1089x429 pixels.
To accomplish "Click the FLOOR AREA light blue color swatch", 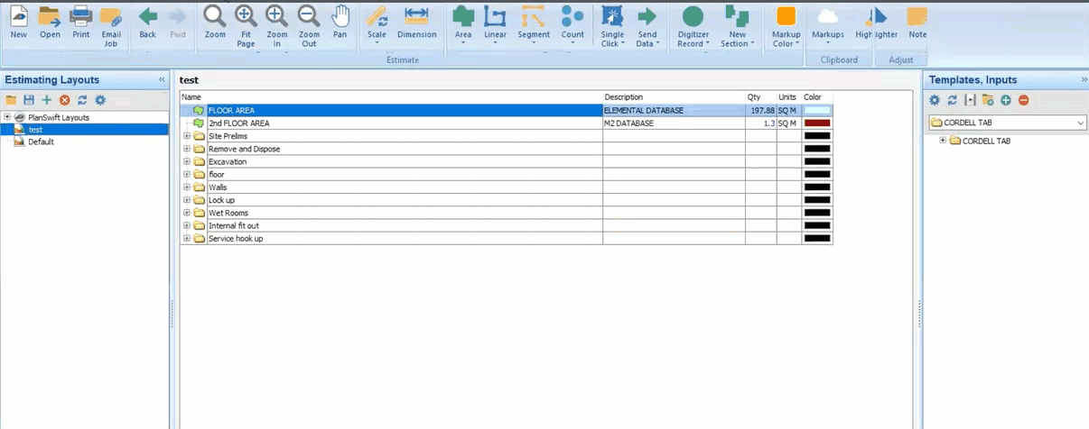I will (x=817, y=111).
